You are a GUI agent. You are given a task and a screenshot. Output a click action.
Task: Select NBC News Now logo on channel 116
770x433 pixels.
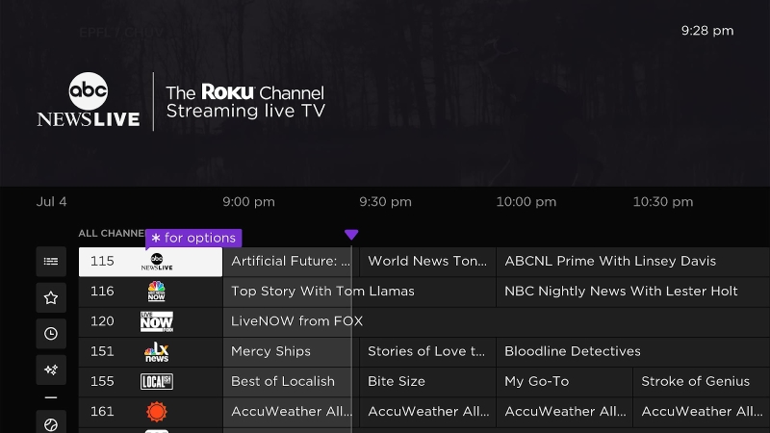pyautogui.click(x=157, y=292)
